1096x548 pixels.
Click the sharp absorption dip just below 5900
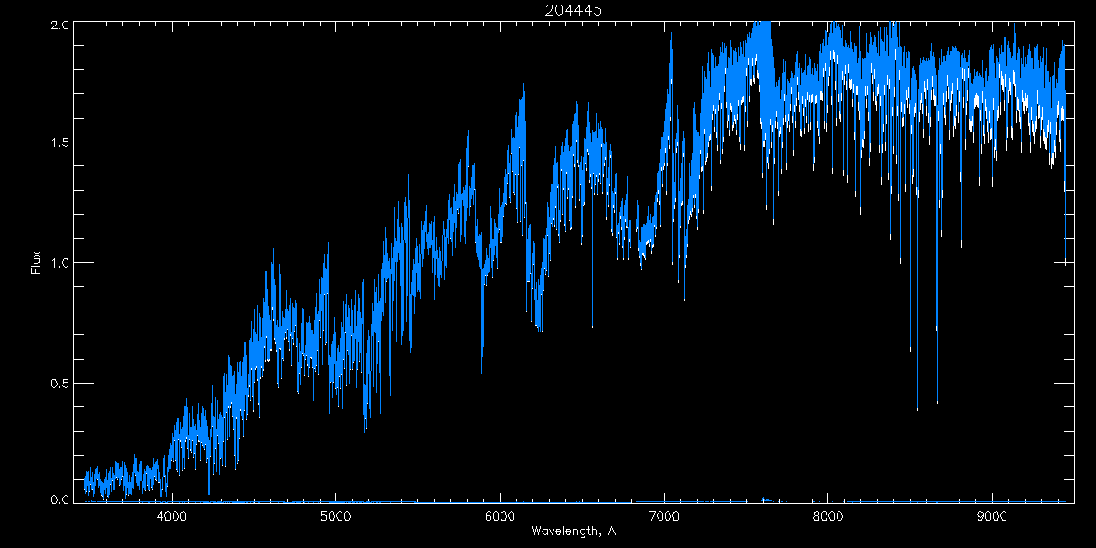[482, 373]
